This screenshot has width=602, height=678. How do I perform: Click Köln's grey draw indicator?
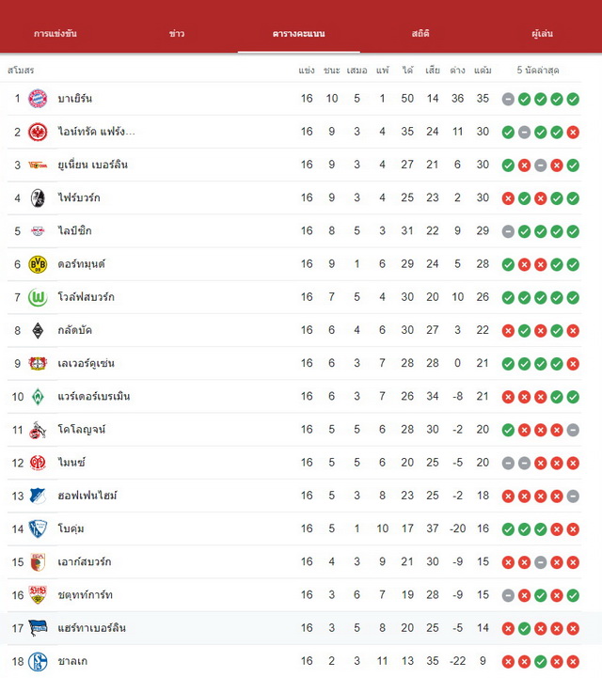pyautogui.click(x=573, y=430)
